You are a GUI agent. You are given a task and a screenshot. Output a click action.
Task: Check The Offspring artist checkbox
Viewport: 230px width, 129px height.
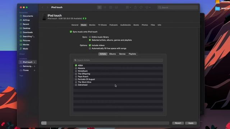(x=76, y=74)
